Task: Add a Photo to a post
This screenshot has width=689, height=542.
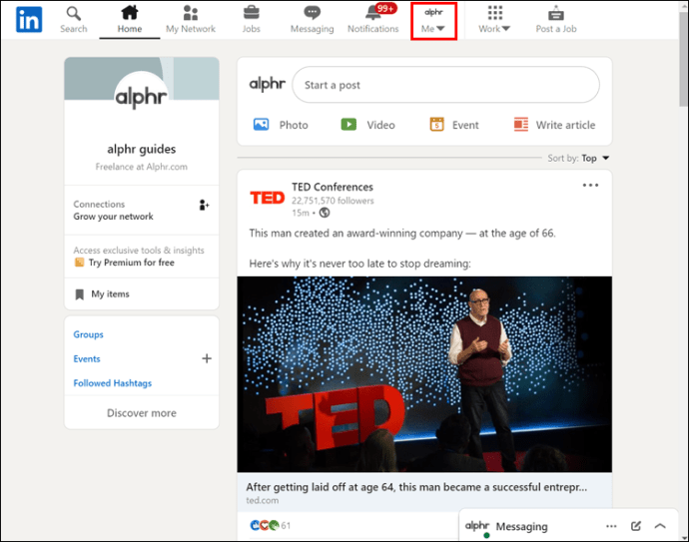Action: (x=281, y=125)
